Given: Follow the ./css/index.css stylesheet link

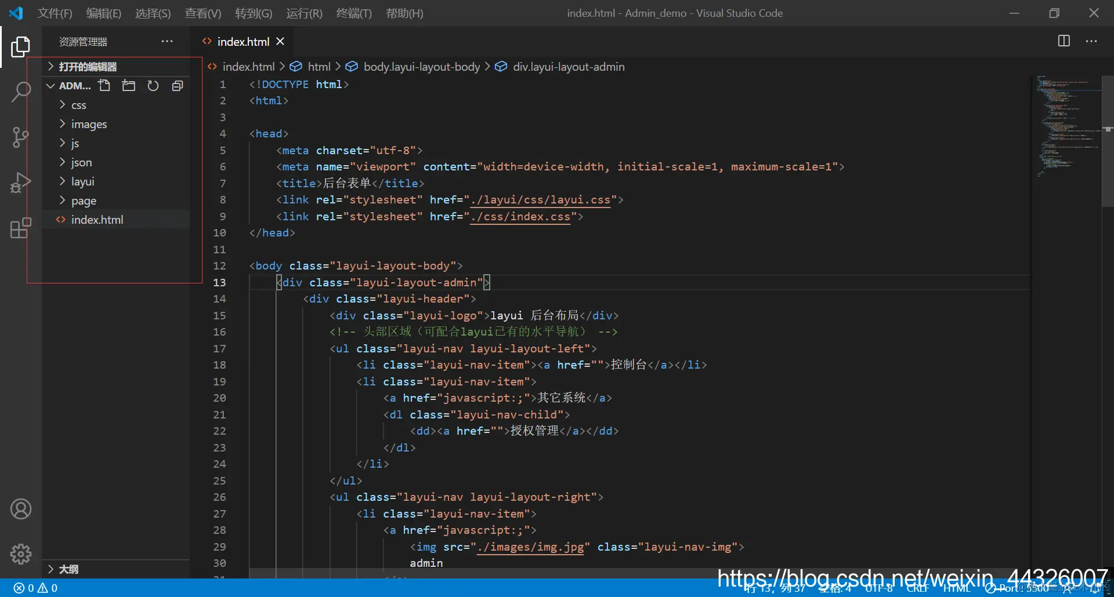Looking at the screenshot, I should pos(520,217).
